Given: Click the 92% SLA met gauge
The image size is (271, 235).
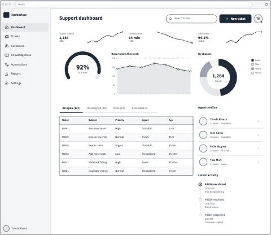Looking at the screenshot, I should [82, 66].
